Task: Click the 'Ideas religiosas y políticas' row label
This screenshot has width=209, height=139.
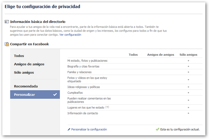Action: (84, 87)
